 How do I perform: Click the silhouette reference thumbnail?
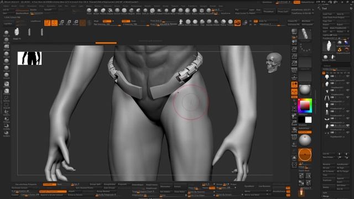pos(29,58)
